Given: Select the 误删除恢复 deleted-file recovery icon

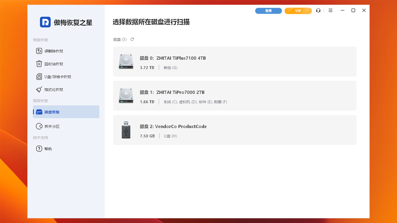Looking at the screenshot, I should click(x=39, y=51).
